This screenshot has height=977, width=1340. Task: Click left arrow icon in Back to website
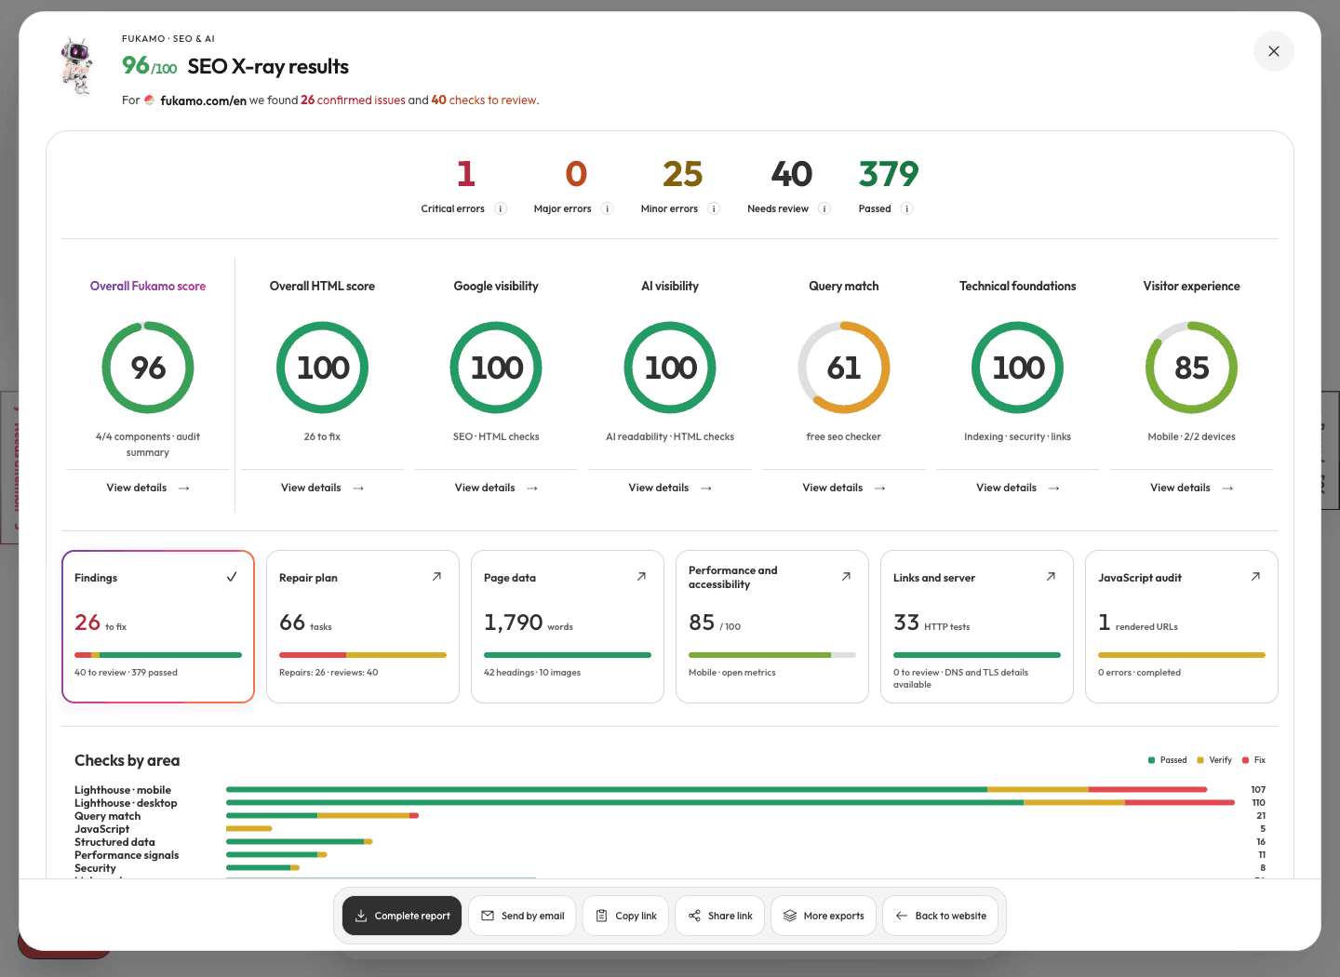(902, 916)
